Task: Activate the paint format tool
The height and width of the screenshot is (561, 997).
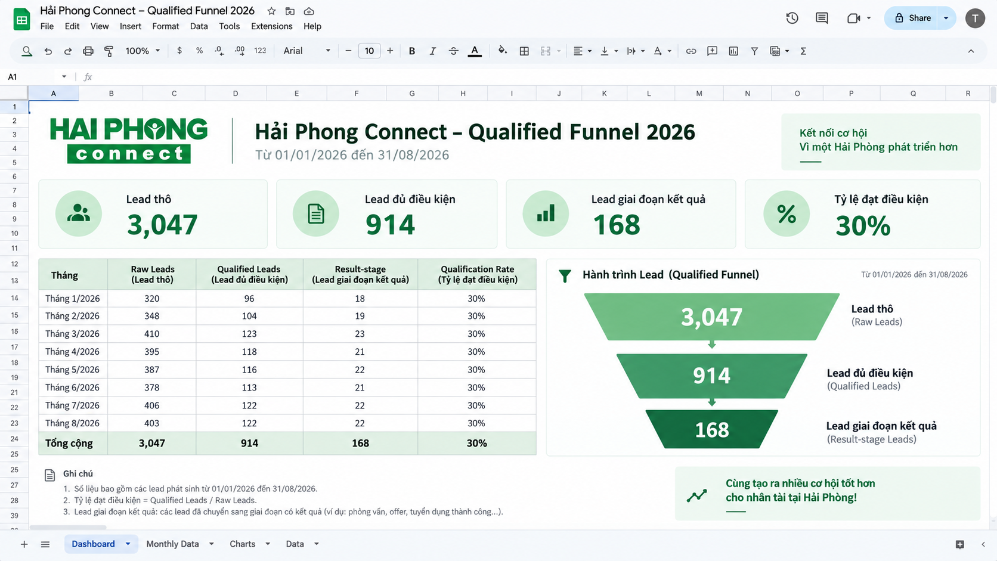Action: [109, 51]
